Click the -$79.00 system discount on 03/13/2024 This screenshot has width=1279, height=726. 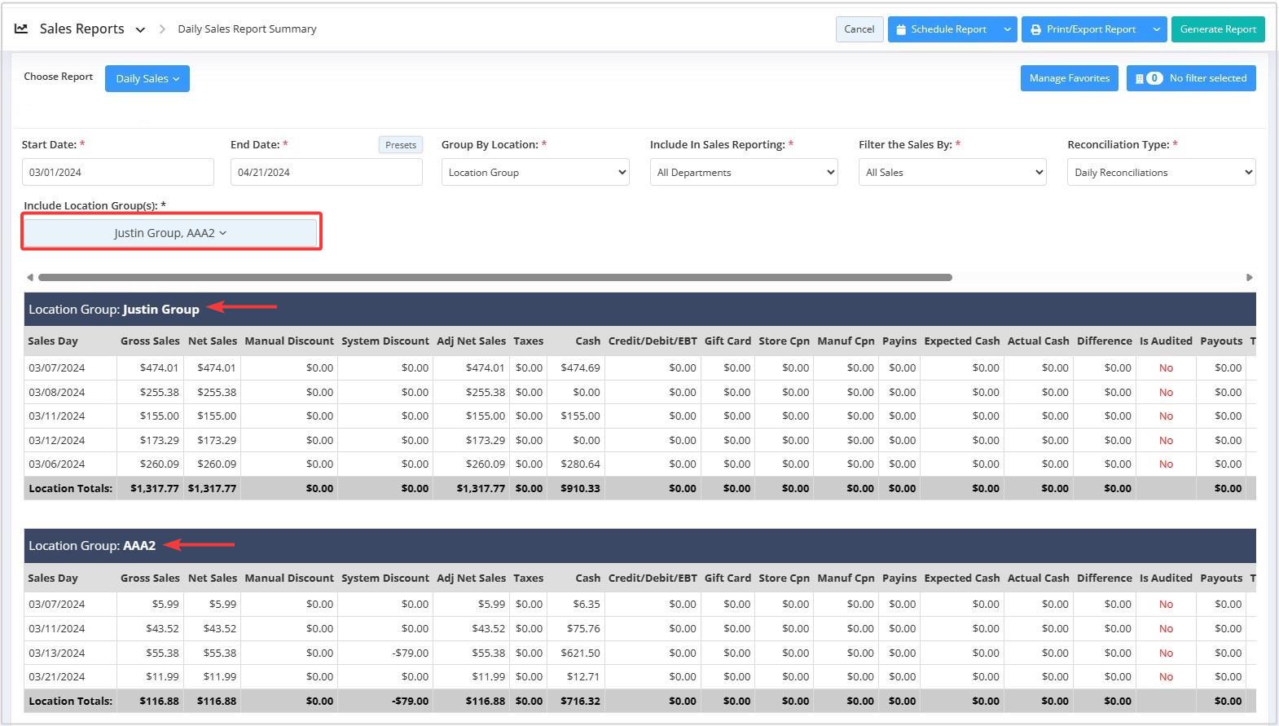(410, 653)
